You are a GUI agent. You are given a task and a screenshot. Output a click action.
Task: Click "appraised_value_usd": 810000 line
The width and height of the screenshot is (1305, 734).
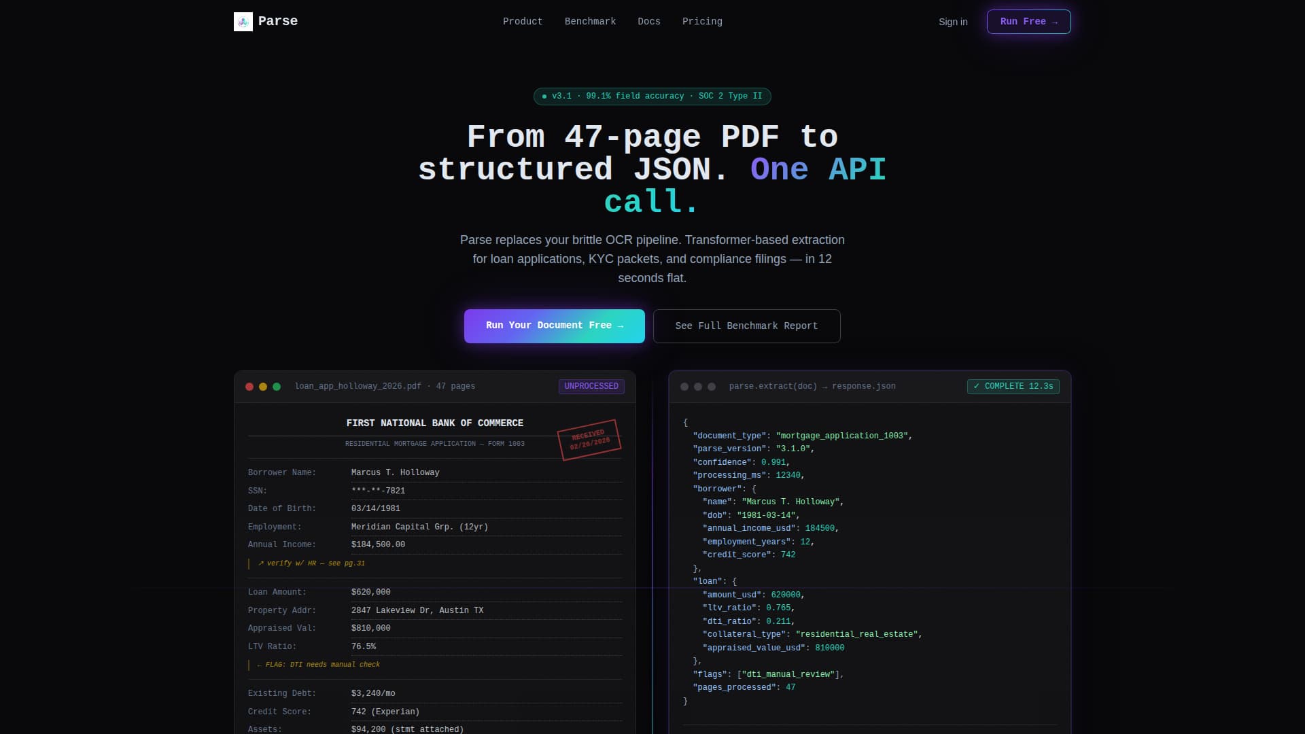(773, 648)
